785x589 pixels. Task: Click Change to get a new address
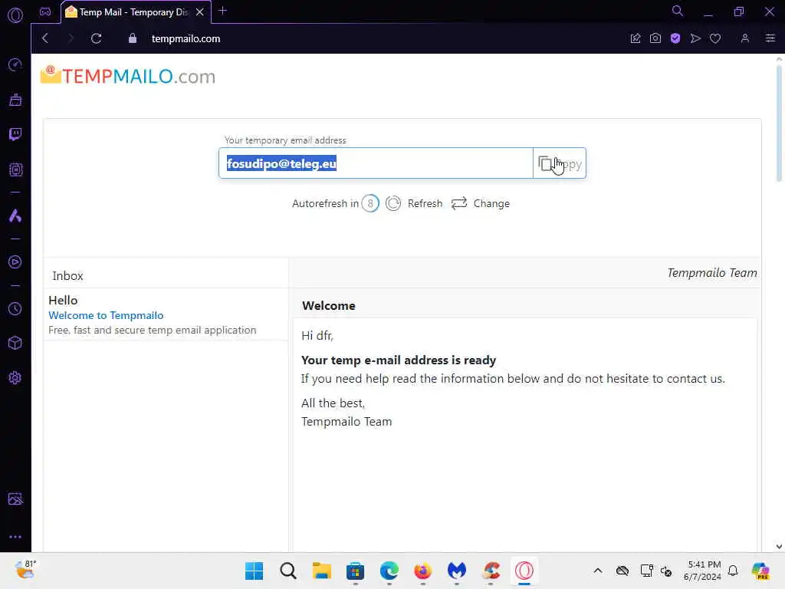481,203
